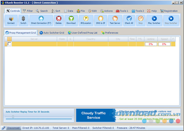This screenshot has height=131, width=184.
Task: Click Freeware - 28:47 Minutes status text
Action: [x=131, y=128]
